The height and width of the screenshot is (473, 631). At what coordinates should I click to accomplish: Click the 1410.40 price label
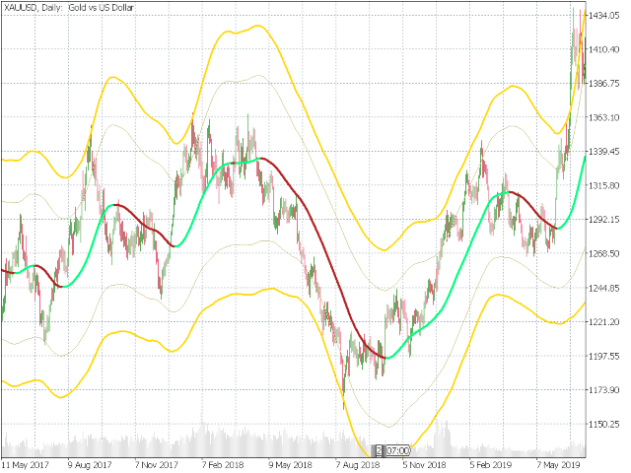(x=603, y=49)
